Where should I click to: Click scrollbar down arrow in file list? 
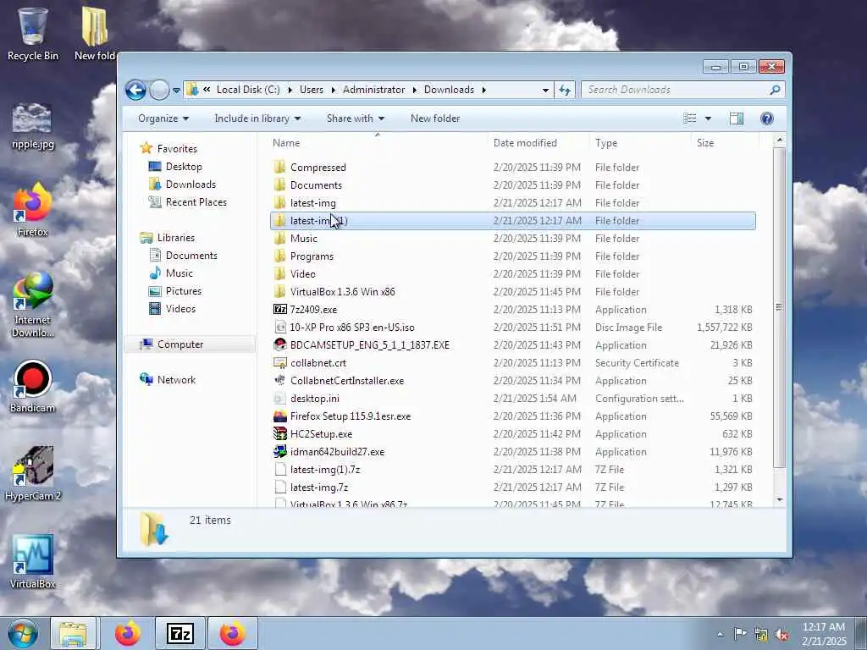pos(779,499)
